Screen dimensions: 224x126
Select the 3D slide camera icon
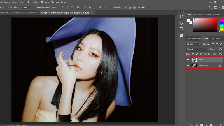(x=139, y=7)
